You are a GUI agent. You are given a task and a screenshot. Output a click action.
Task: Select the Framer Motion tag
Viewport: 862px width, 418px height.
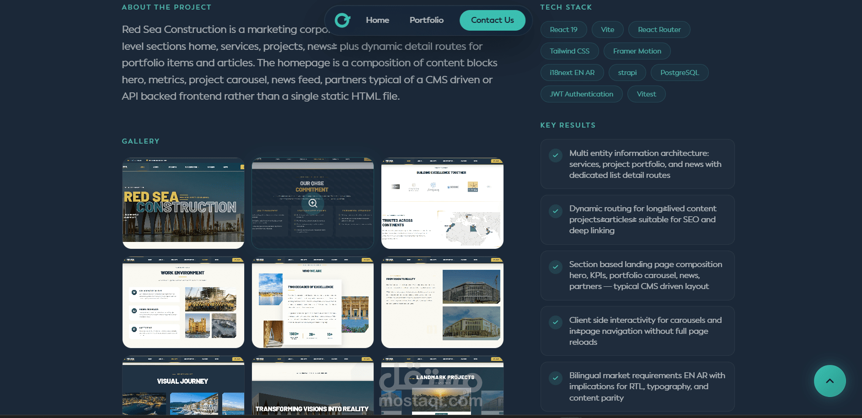tap(637, 51)
